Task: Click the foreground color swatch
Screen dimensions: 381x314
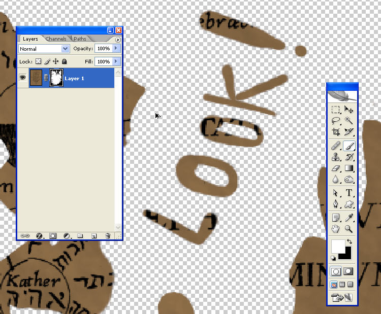Action: (337, 246)
